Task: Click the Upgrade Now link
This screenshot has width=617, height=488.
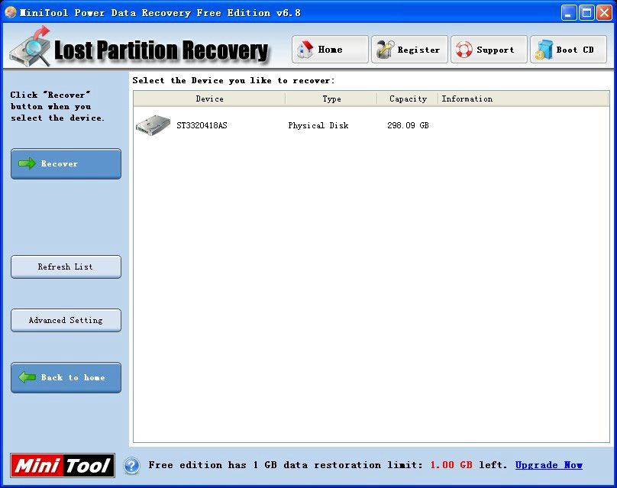Action: click(549, 465)
